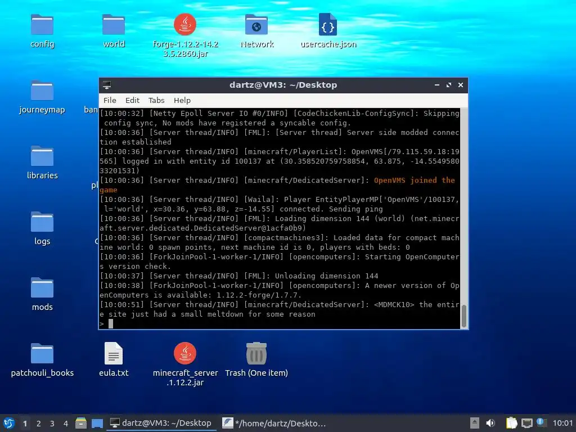The height and width of the screenshot is (432, 576).
Task: Click the terminal scrollbar thumb
Action: pyautogui.click(x=464, y=316)
